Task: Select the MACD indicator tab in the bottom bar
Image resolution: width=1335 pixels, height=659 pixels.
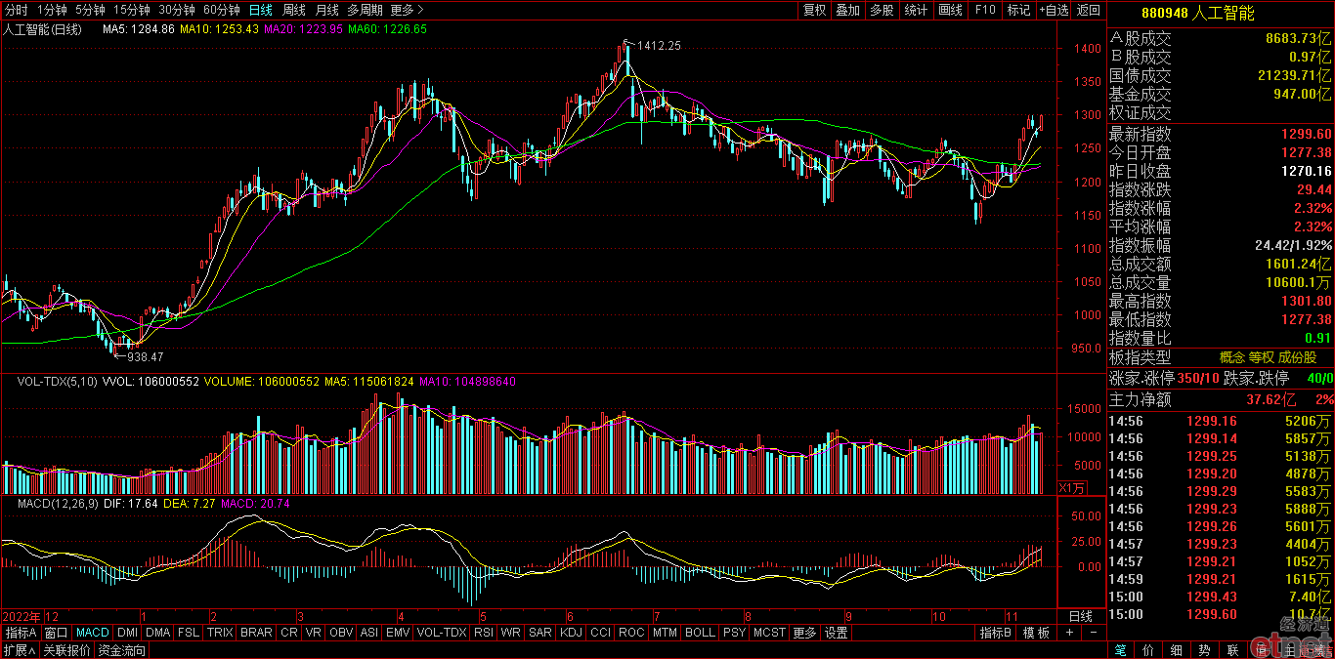Action: [93, 633]
